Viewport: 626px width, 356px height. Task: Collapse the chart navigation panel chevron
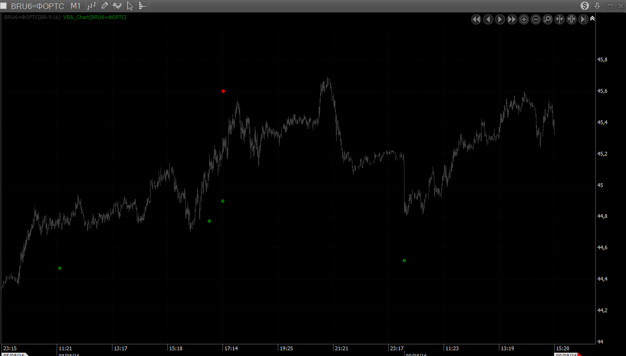592,19
